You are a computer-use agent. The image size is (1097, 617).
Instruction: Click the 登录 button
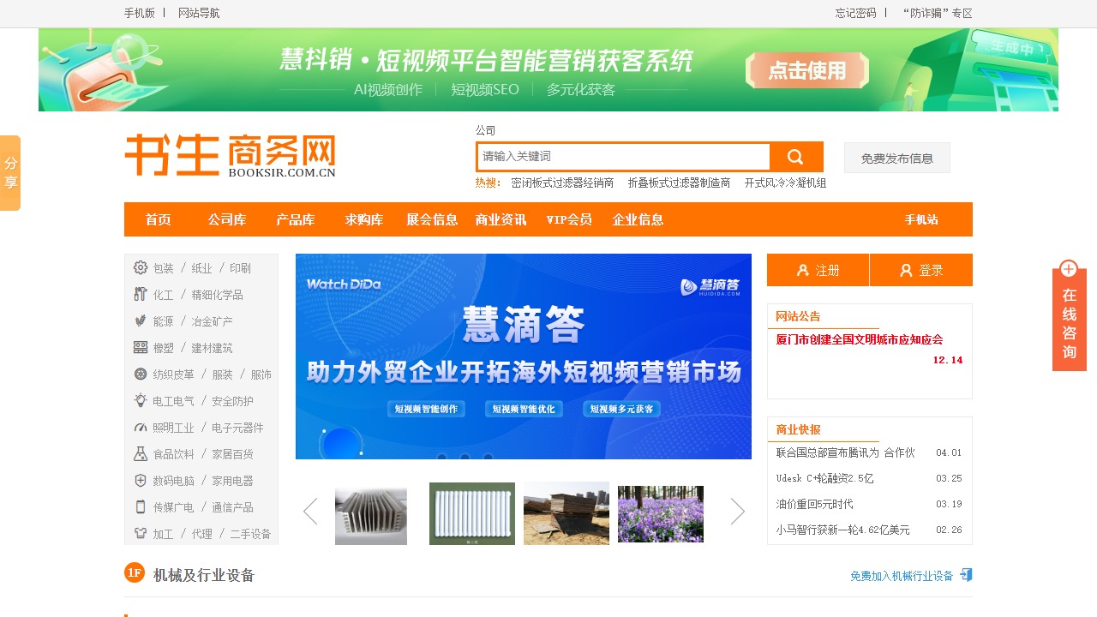pos(921,270)
